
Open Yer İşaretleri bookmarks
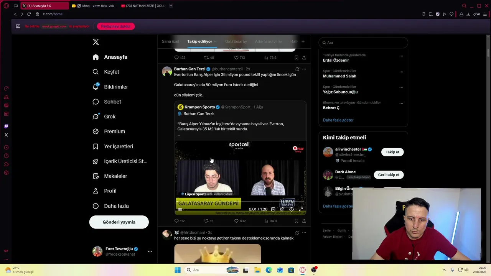click(x=113, y=146)
